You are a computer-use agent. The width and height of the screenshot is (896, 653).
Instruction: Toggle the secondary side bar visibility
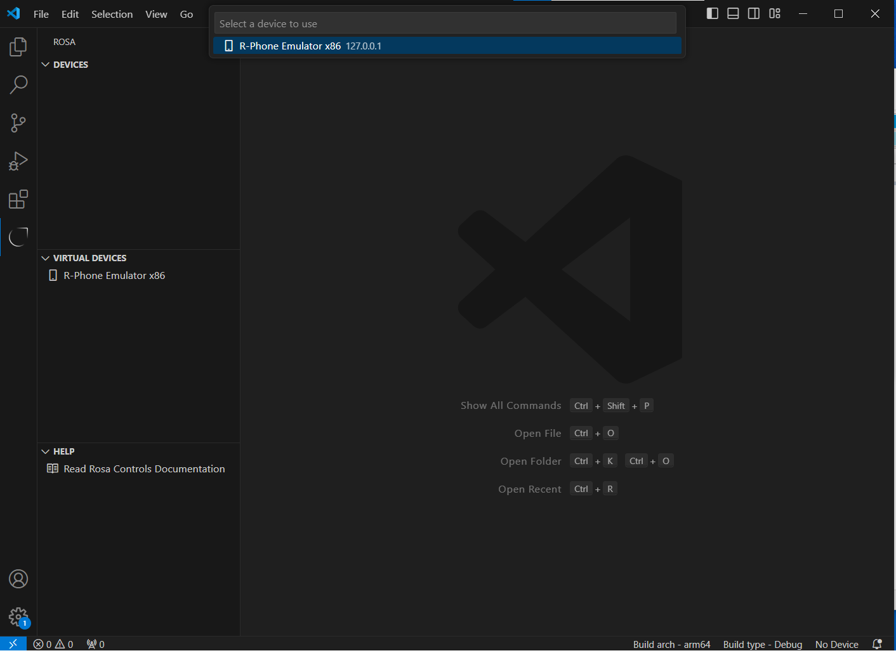[x=754, y=13]
